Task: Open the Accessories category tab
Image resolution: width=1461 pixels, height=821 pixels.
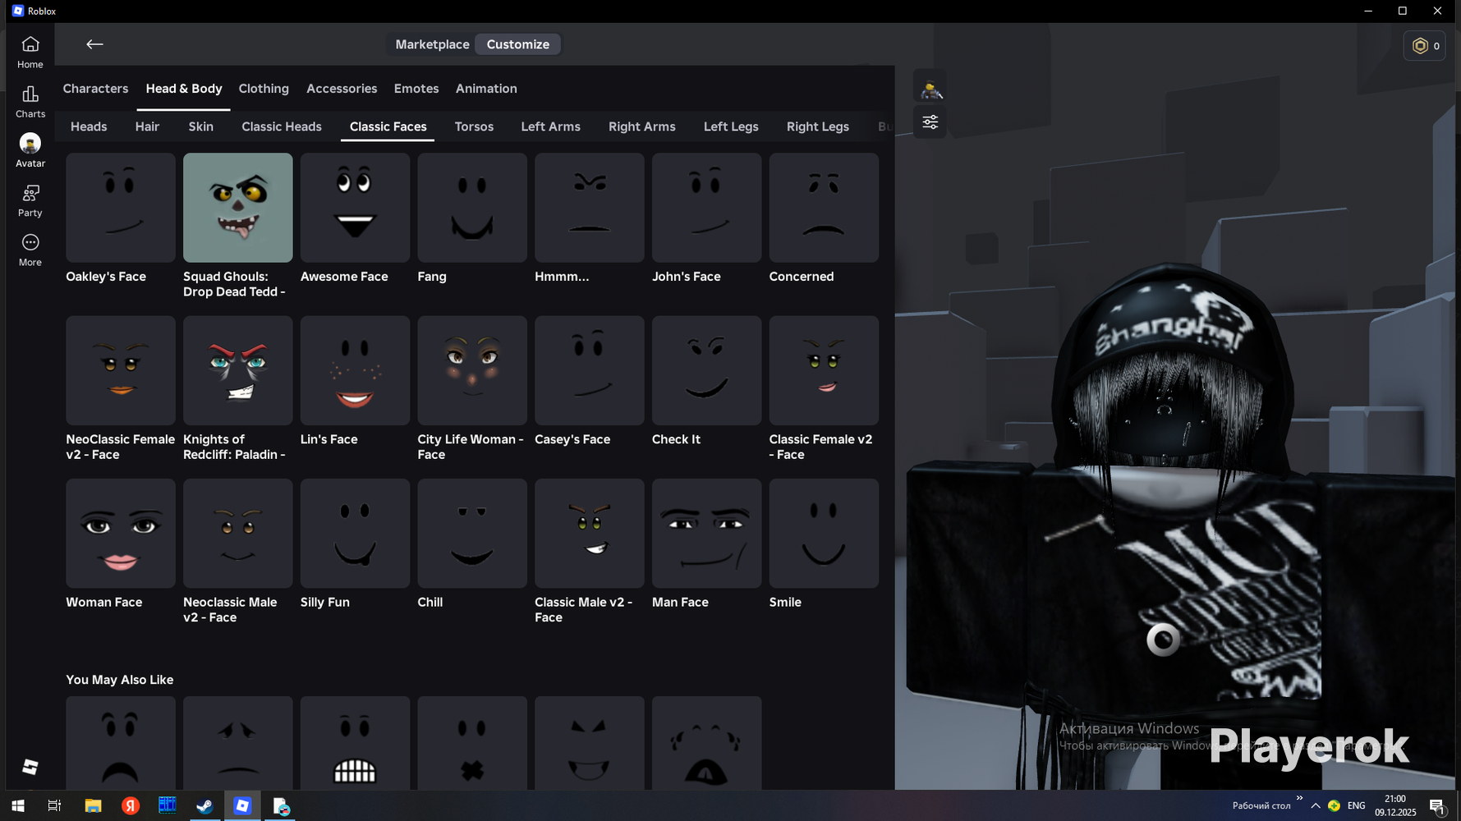Action: (x=342, y=89)
